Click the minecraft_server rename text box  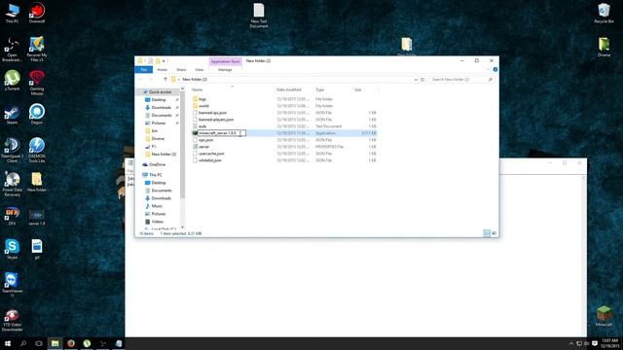(222, 133)
